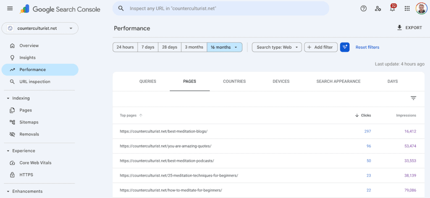Open the Google apps grid
Screen dimensions: 430x198
pos(407,9)
